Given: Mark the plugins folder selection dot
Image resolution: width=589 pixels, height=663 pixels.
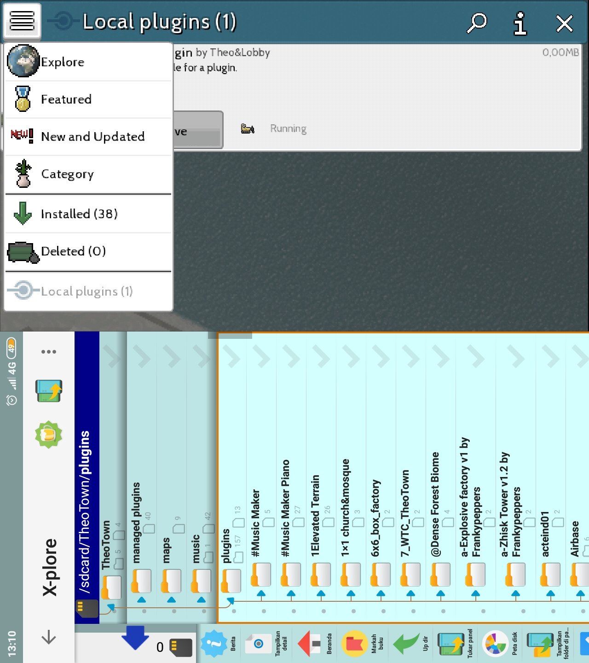Looking at the screenshot, I should click(234, 611).
